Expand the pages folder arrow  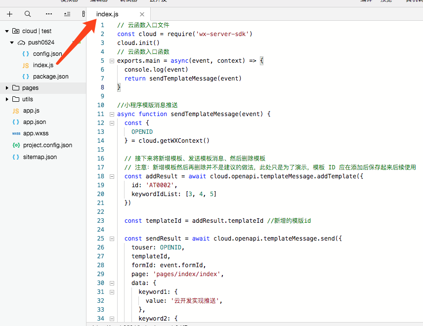pos(7,88)
